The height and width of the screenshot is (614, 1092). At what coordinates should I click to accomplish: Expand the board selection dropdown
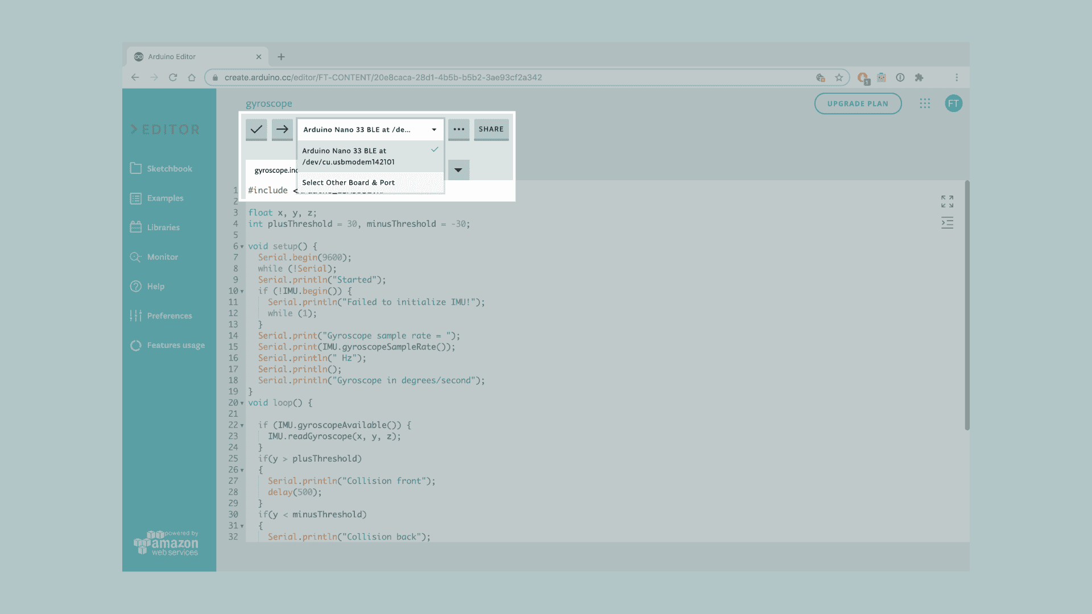coord(370,130)
